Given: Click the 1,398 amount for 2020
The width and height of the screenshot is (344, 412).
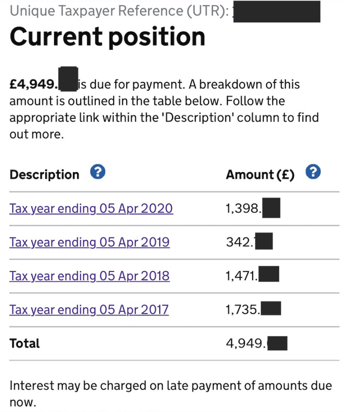Looking at the screenshot, I should point(251,208).
